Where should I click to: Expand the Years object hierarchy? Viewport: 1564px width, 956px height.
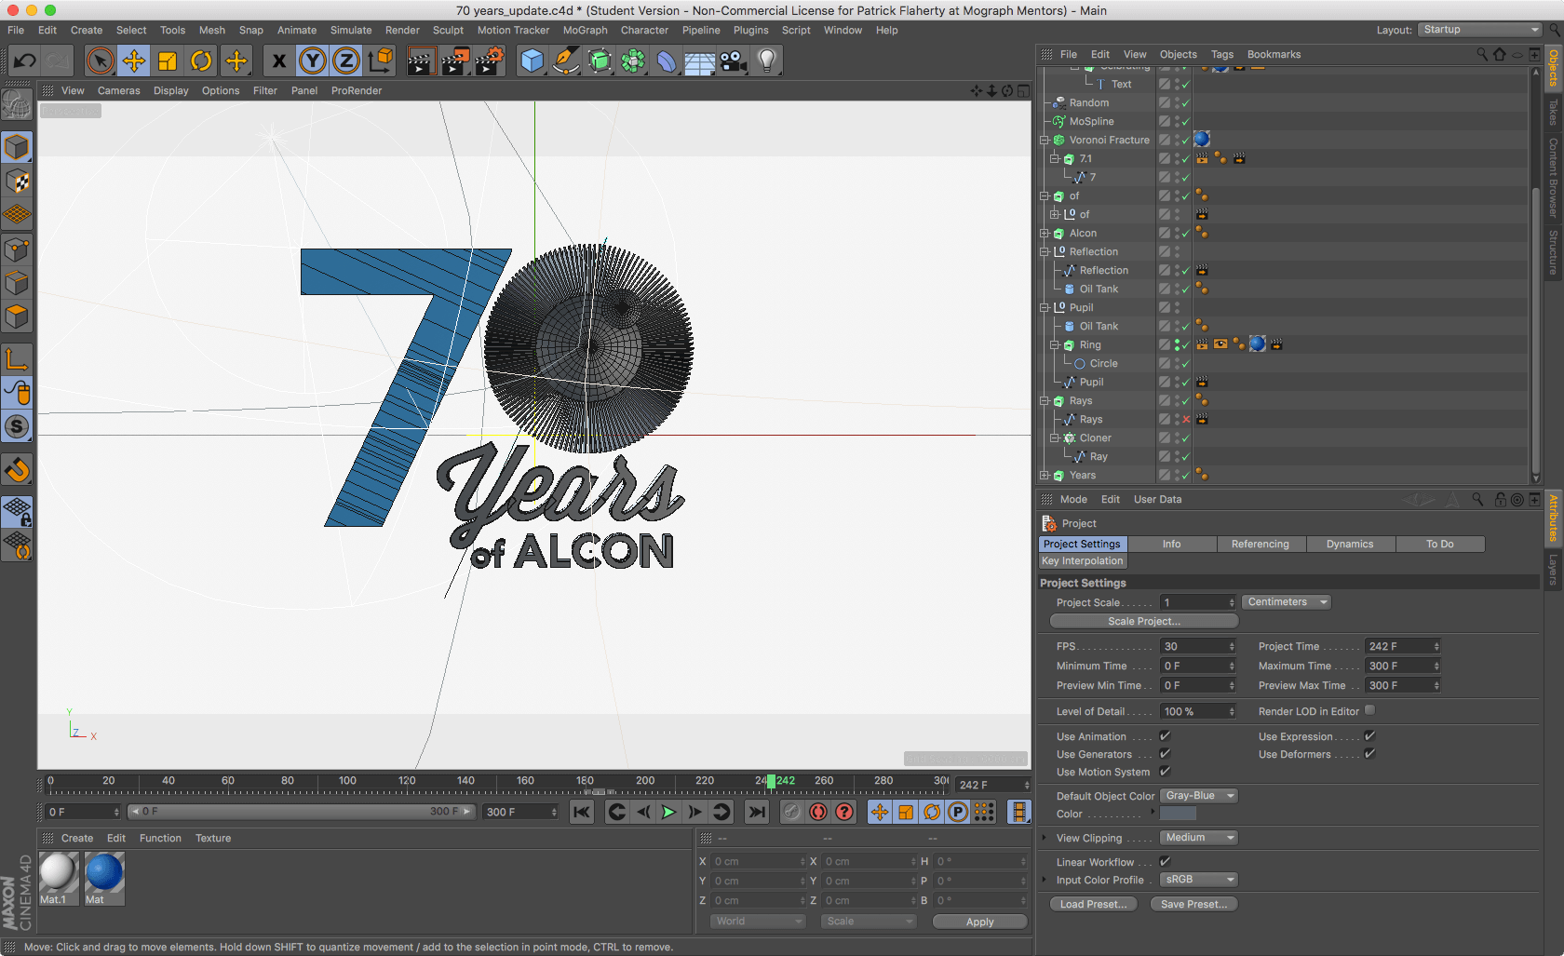click(x=1045, y=476)
